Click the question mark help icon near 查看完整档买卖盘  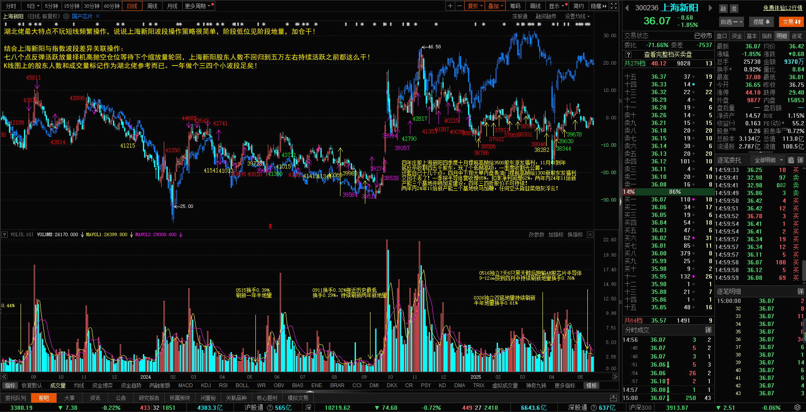tap(628, 55)
